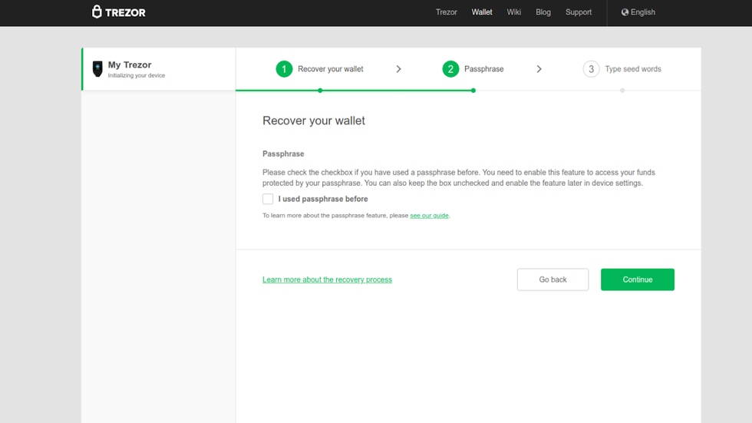Viewport: 752px width, 423px height.
Task: Open the Trezor nav menu item
Action: pos(446,12)
